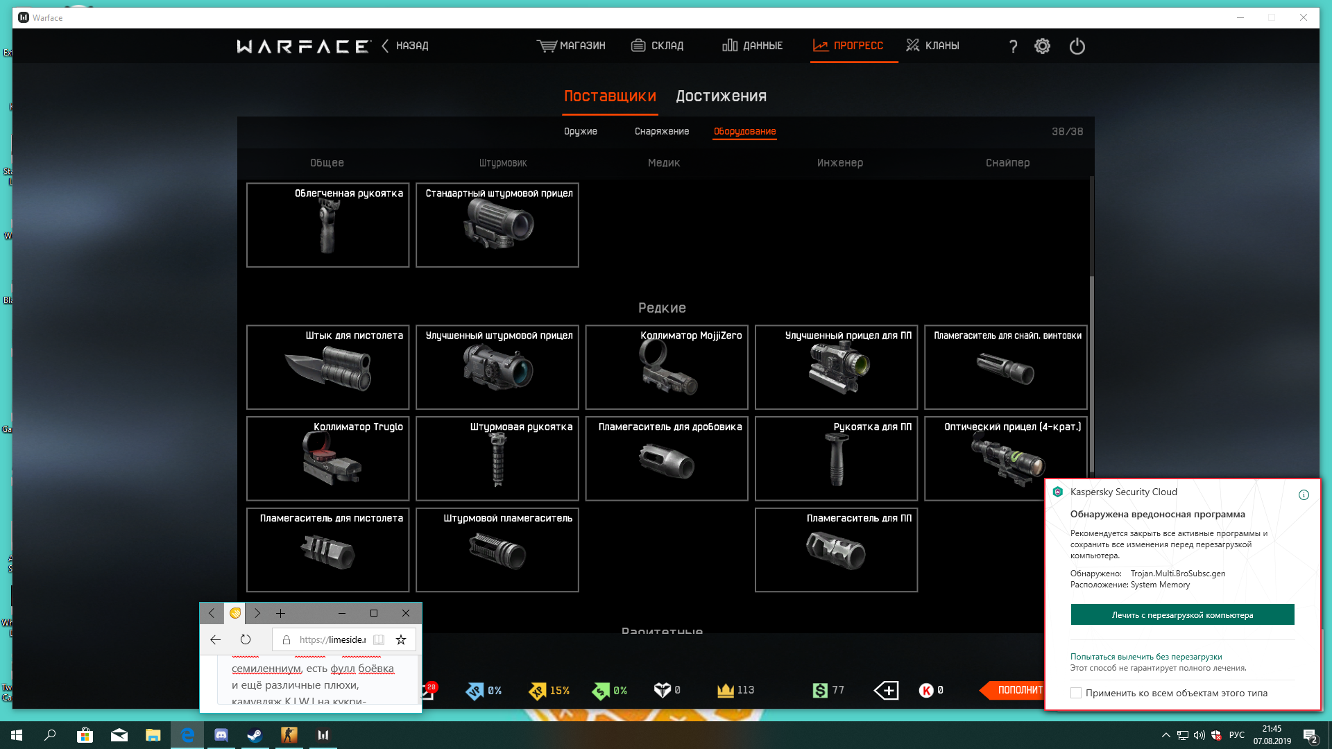Click the power exit icon in the header
The width and height of the screenshot is (1332, 749).
pyautogui.click(x=1077, y=46)
